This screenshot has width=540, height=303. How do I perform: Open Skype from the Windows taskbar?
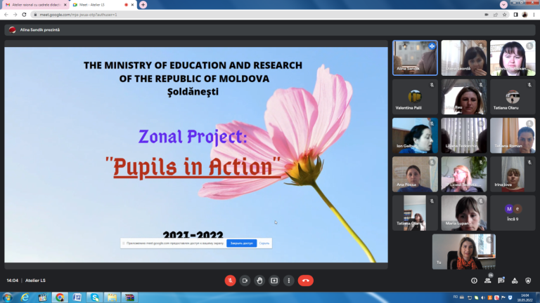[95, 297]
